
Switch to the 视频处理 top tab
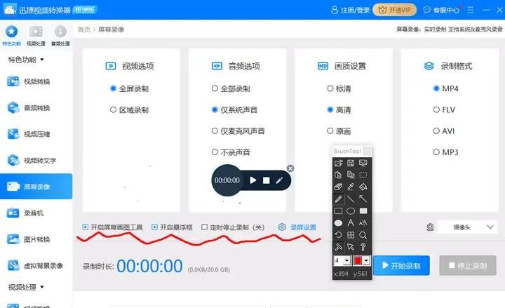click(36, 36)
